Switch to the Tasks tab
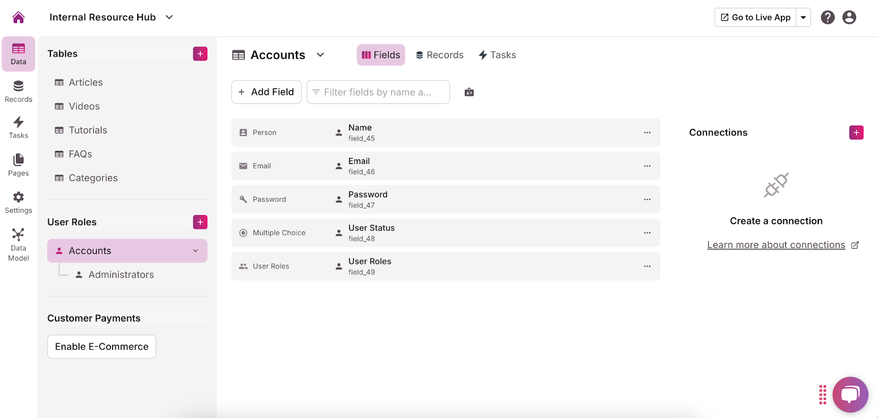The height and width of the screenshot is (418, 878). [497, 55]
